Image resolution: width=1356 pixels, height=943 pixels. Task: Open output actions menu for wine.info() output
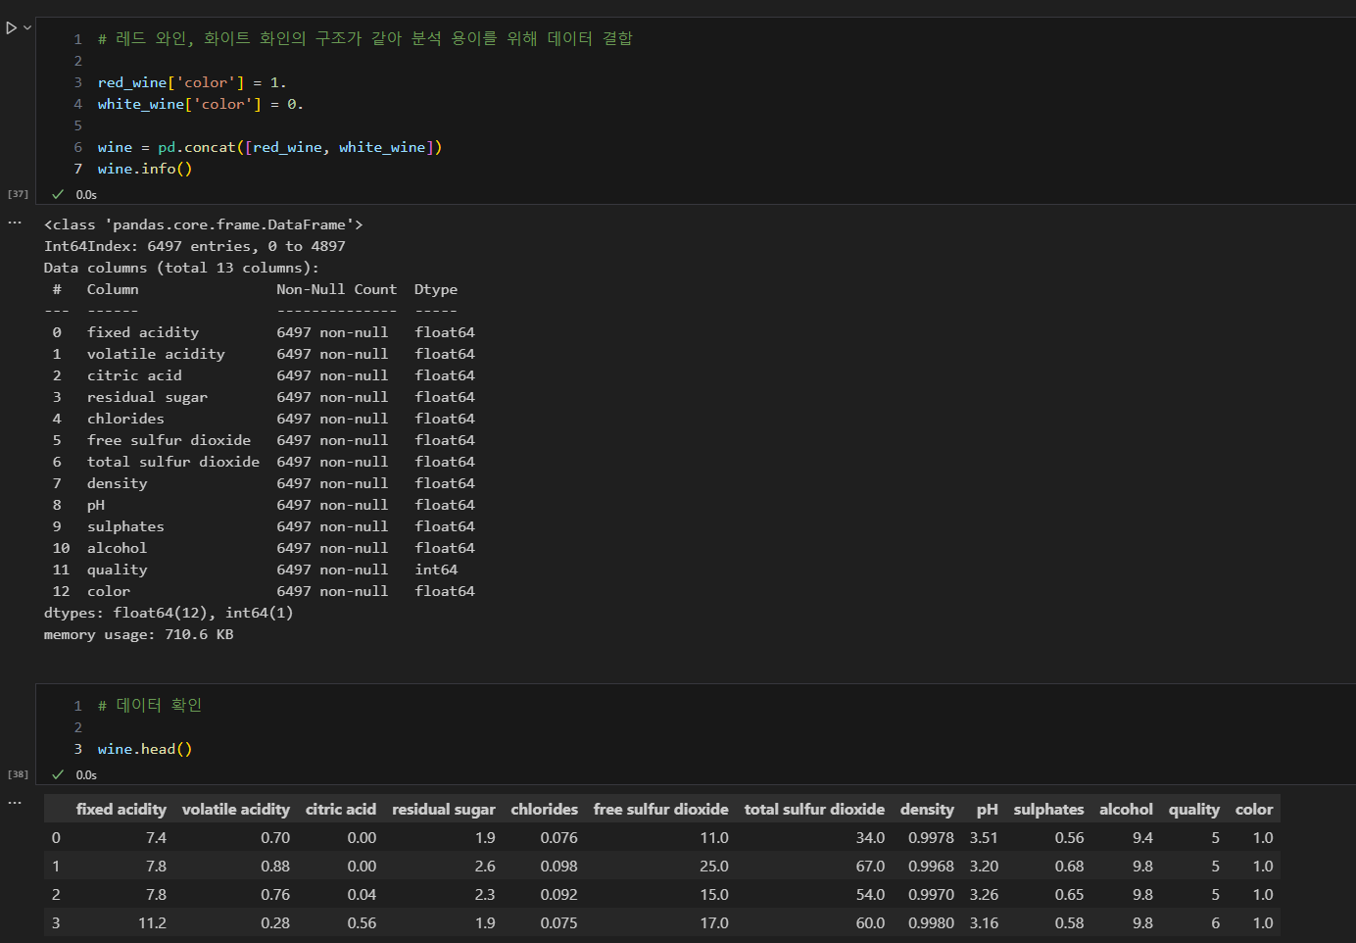pos(15,223)
